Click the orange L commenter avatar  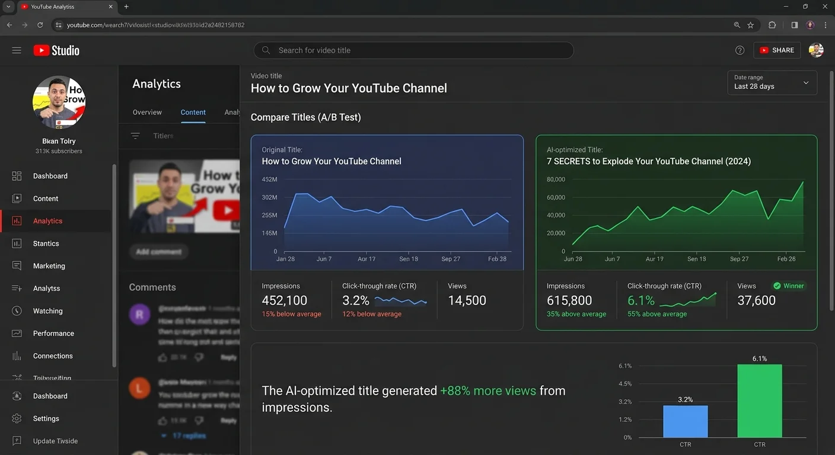coord(139,389)
